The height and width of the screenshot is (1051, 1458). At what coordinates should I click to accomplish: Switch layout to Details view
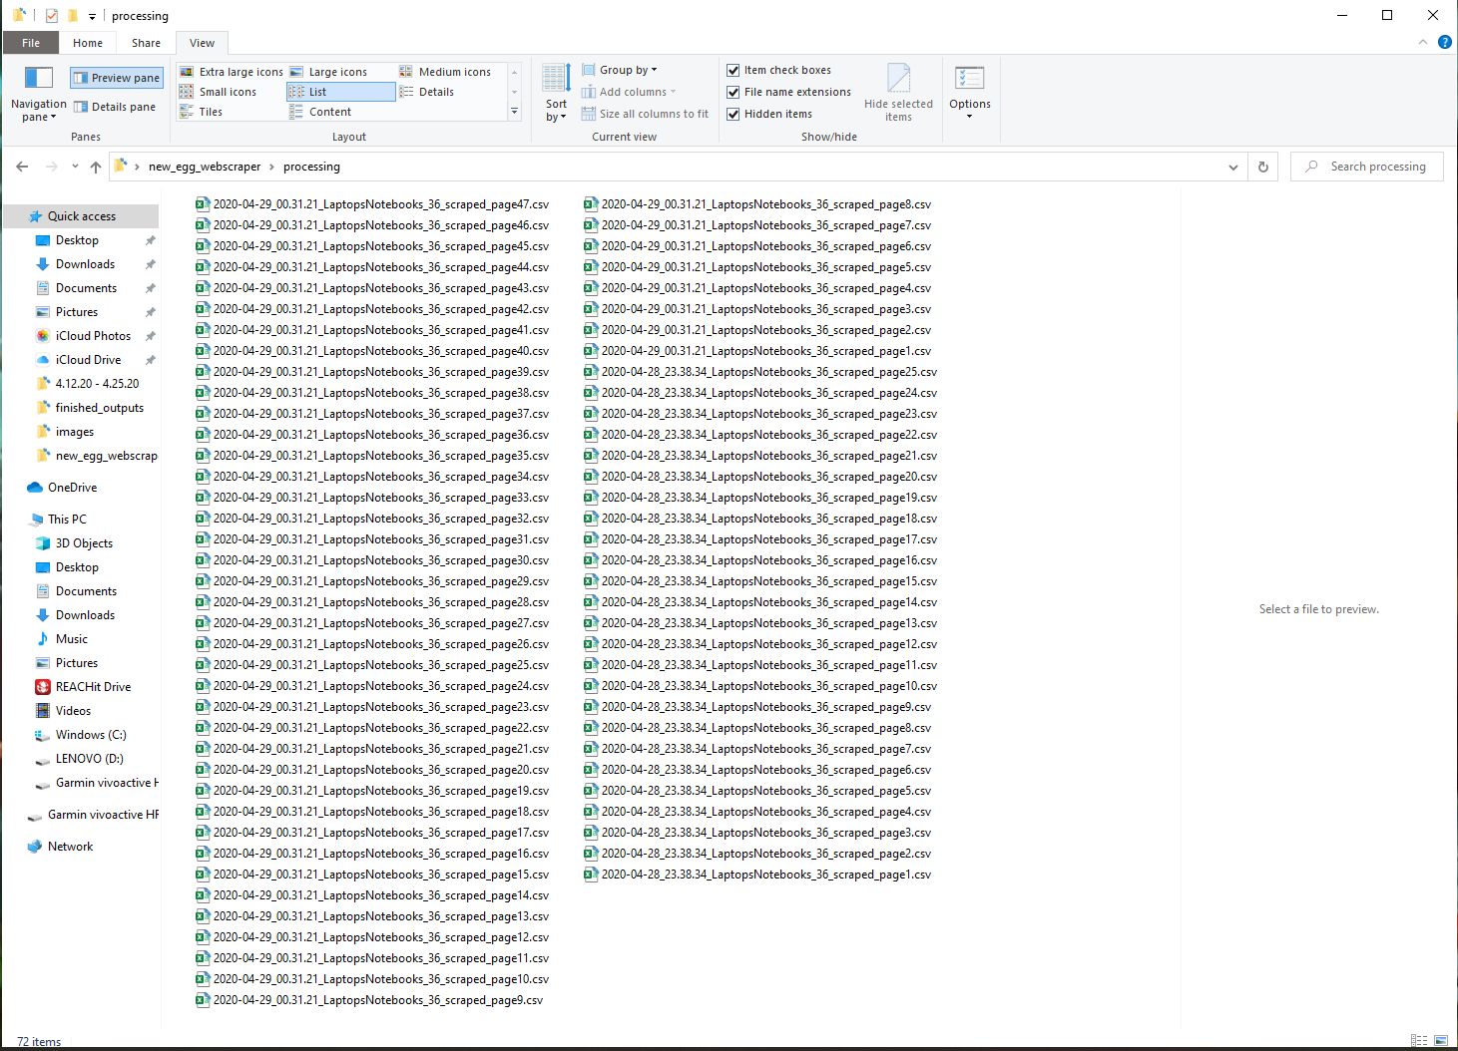click(x=427, y=92)
